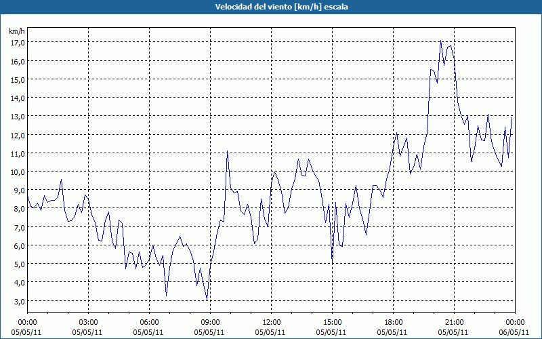Screen dimensions: 542x339
Task: Click the 06/05/11 date label
Action: [x=515, y=332]
